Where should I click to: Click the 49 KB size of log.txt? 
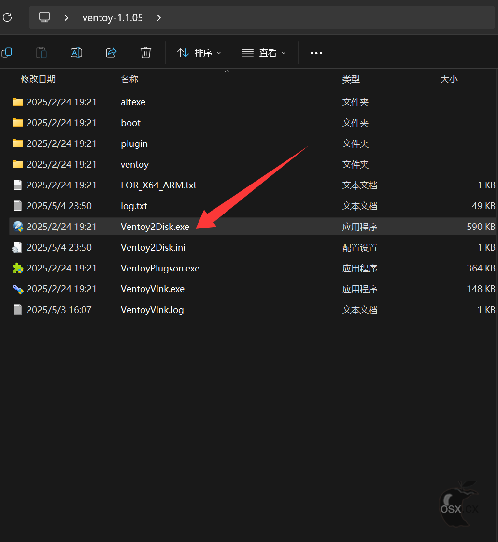tap(484, 206)
